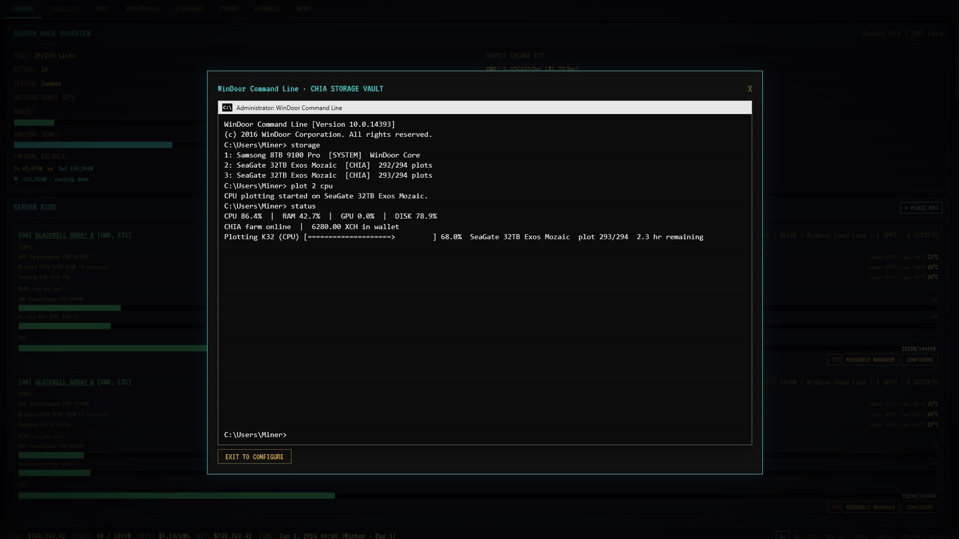View the NEWS tab
The height and width of the screenshot is (539, 959).
pyautogui.click(x=303, y=9)
